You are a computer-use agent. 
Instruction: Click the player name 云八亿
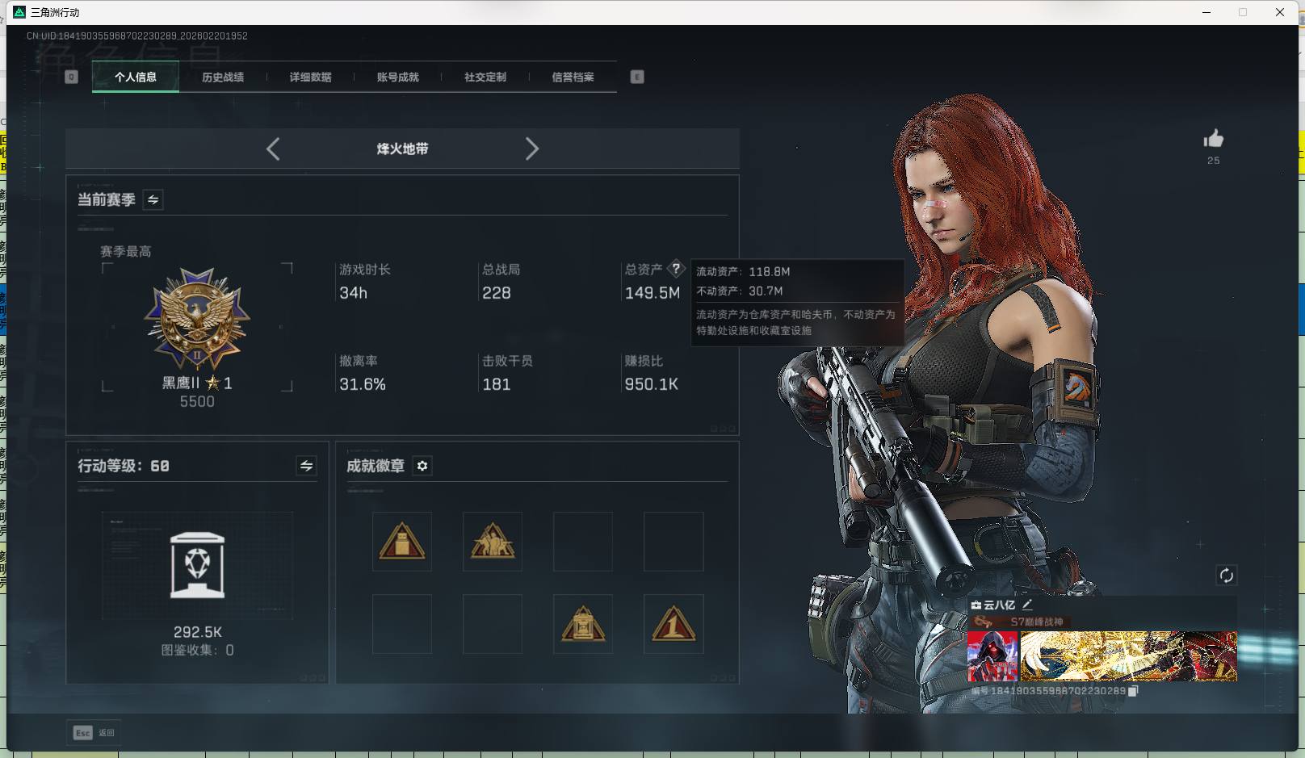999,605
